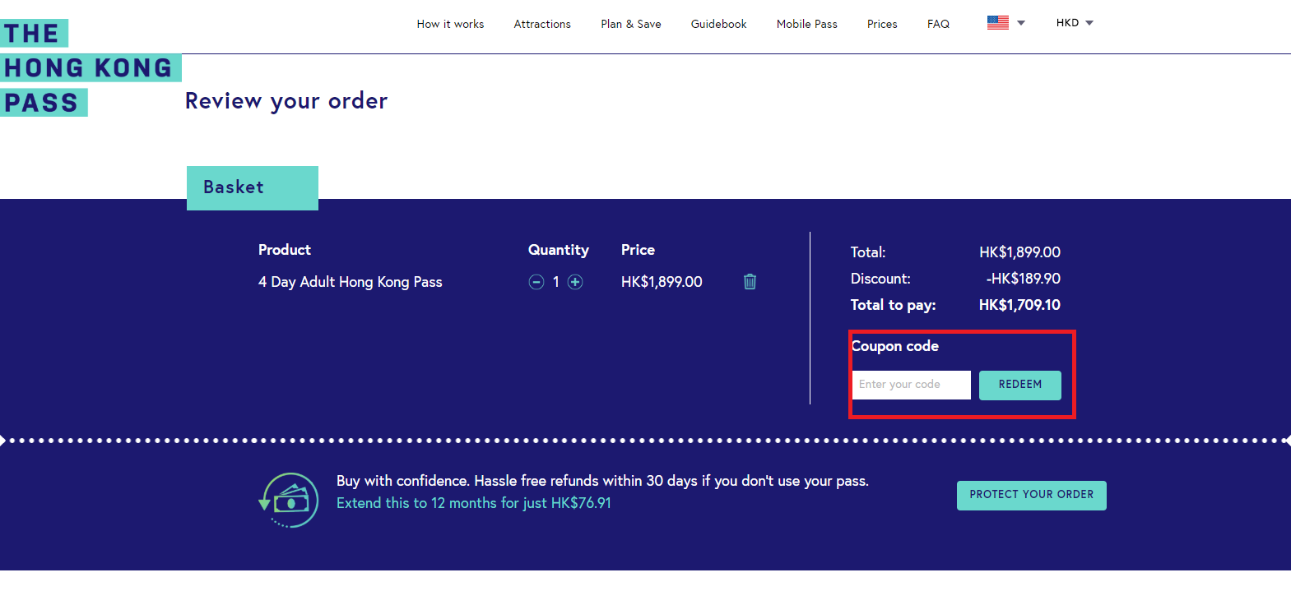Click PROTECT YOUR ORDER button
The width and height of the screenshot is (1291, 591).
pyautogui.click(x=1032, y=495)
